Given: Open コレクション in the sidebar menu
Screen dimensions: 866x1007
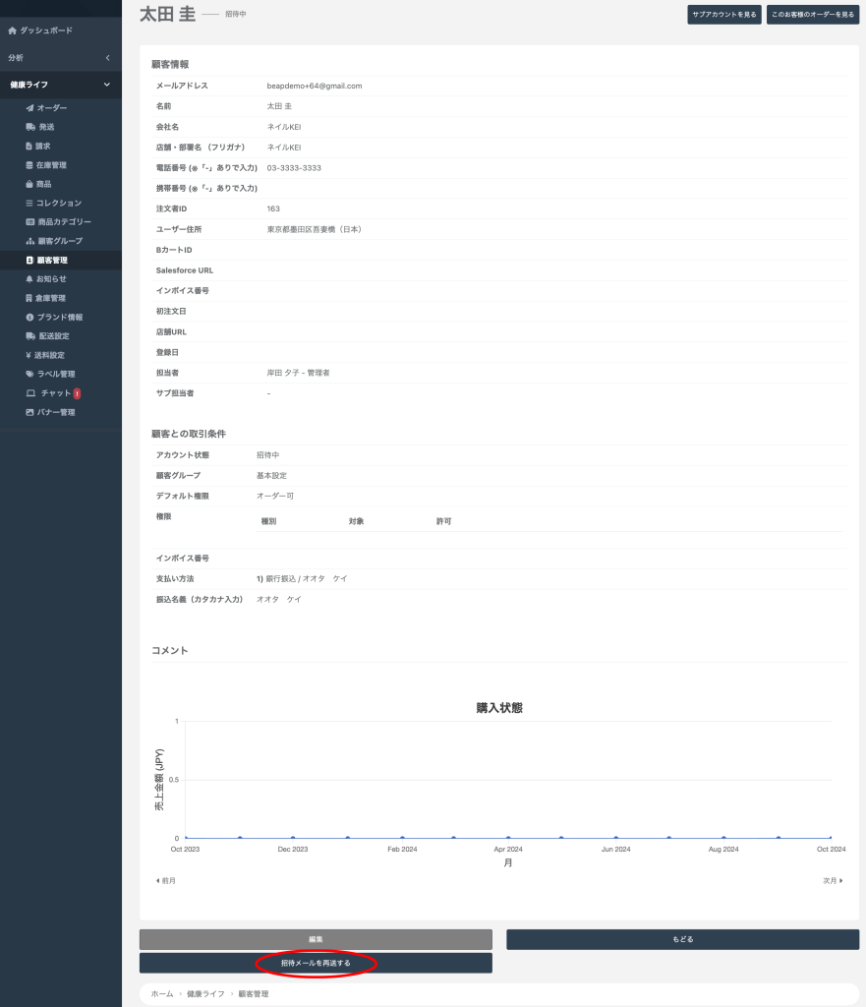Looking at the screenshot, I should (59, 203).
